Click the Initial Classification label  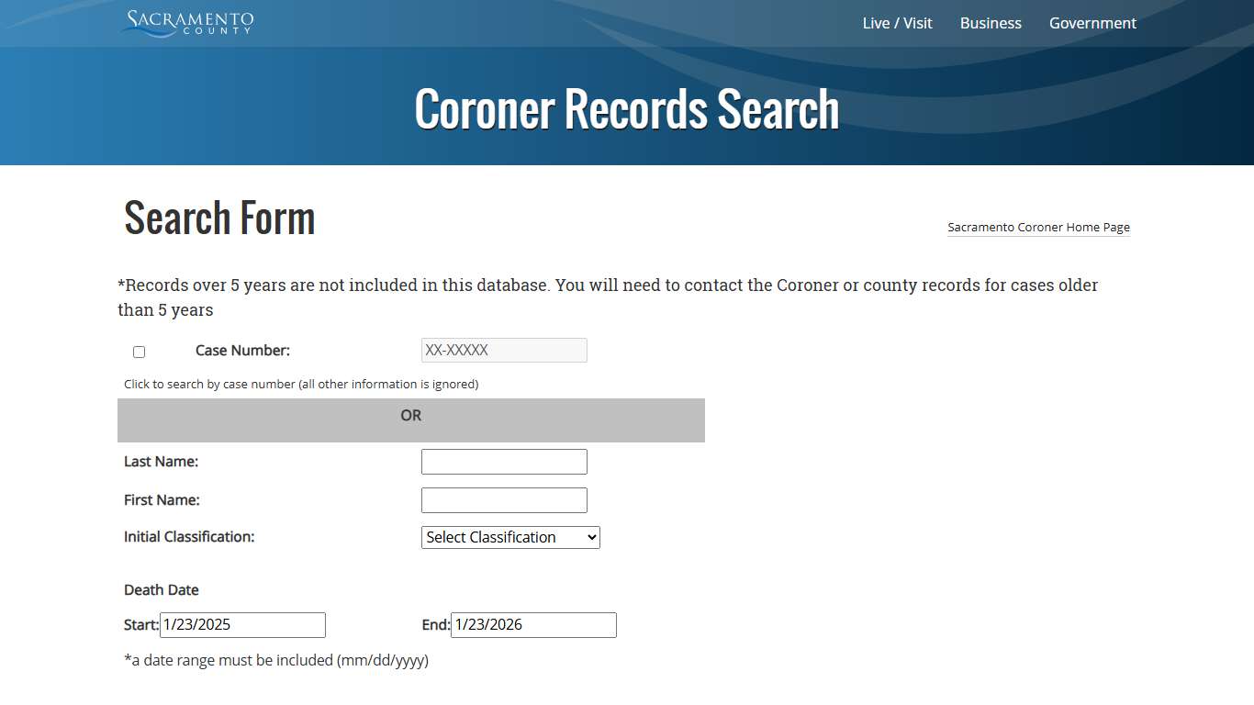click(x=189, y=536)
